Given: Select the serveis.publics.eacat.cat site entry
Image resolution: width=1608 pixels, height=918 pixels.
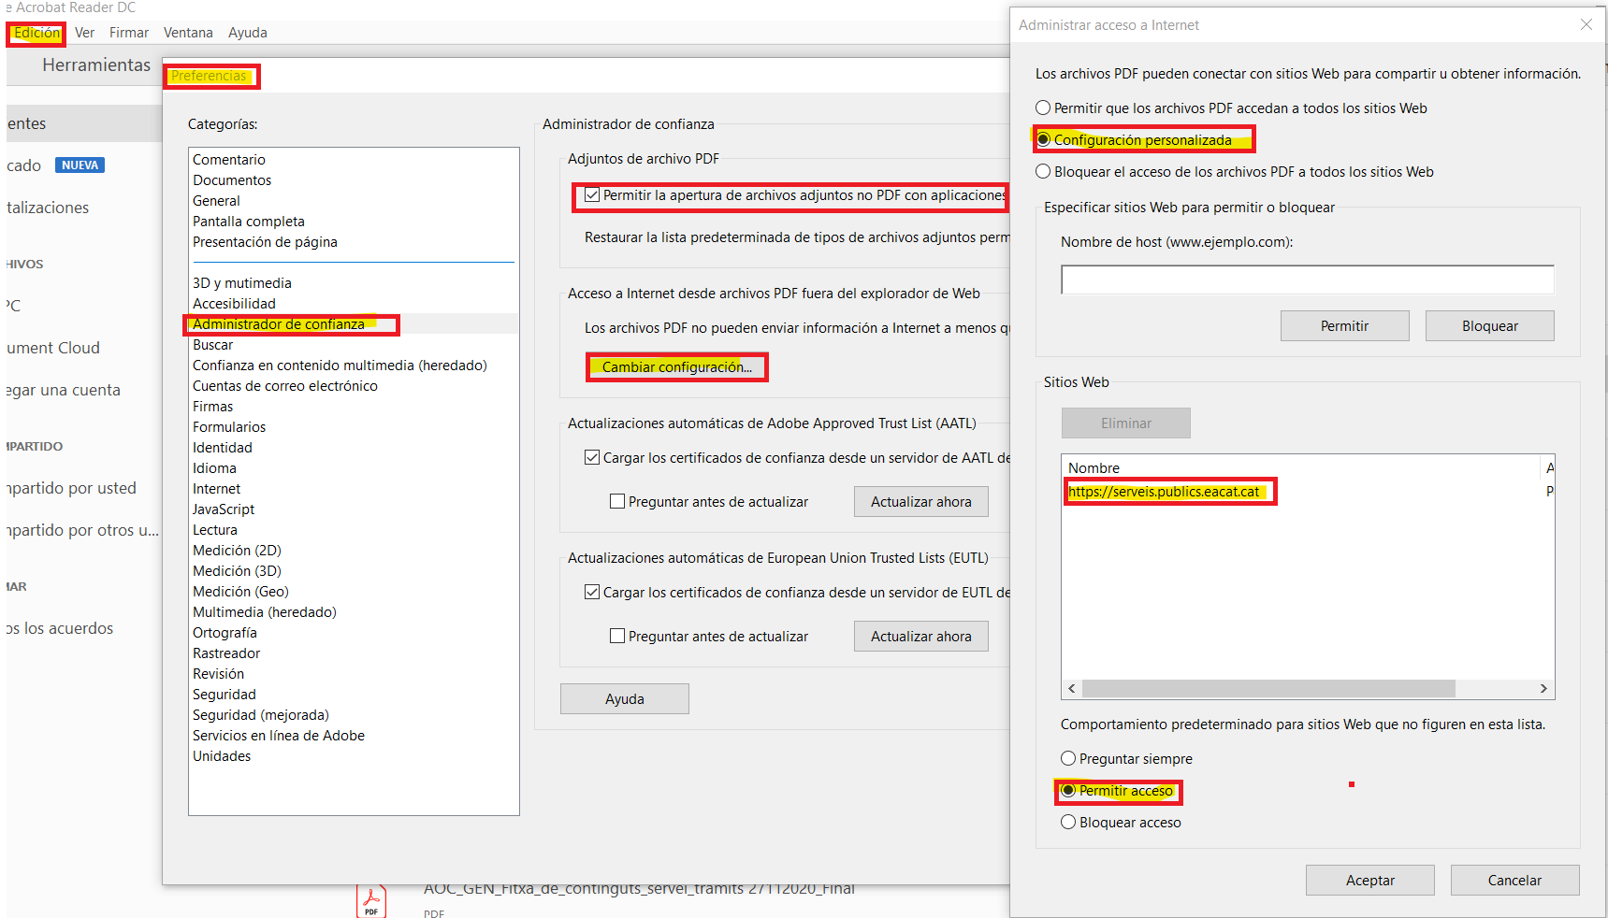Looking at the screenshot, I should tap(1164, 492).
